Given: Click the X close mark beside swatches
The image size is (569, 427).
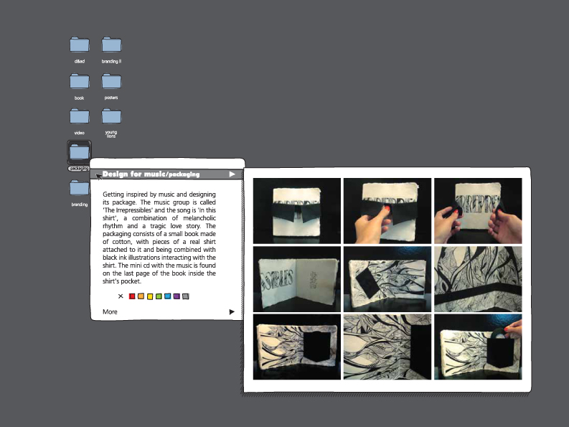Looking at the screenshot, I should [121, 296].
